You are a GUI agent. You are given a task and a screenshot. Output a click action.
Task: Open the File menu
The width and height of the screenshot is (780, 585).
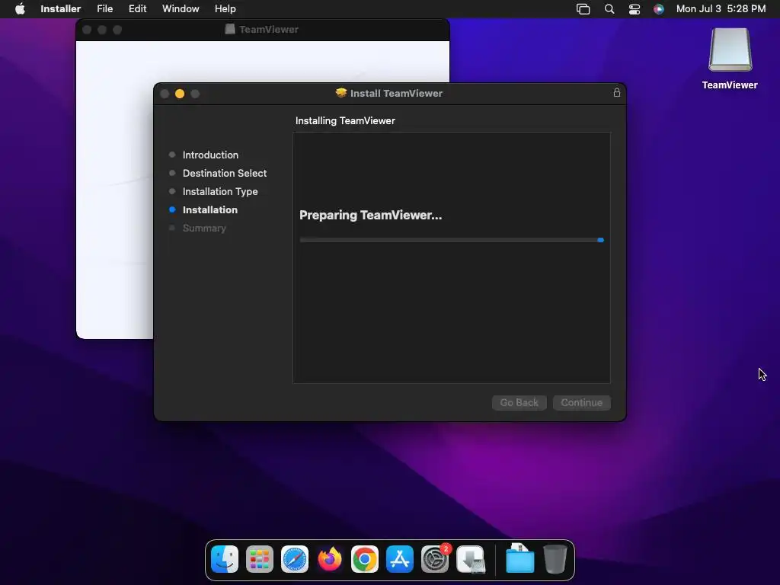click(x=104, y=9)
